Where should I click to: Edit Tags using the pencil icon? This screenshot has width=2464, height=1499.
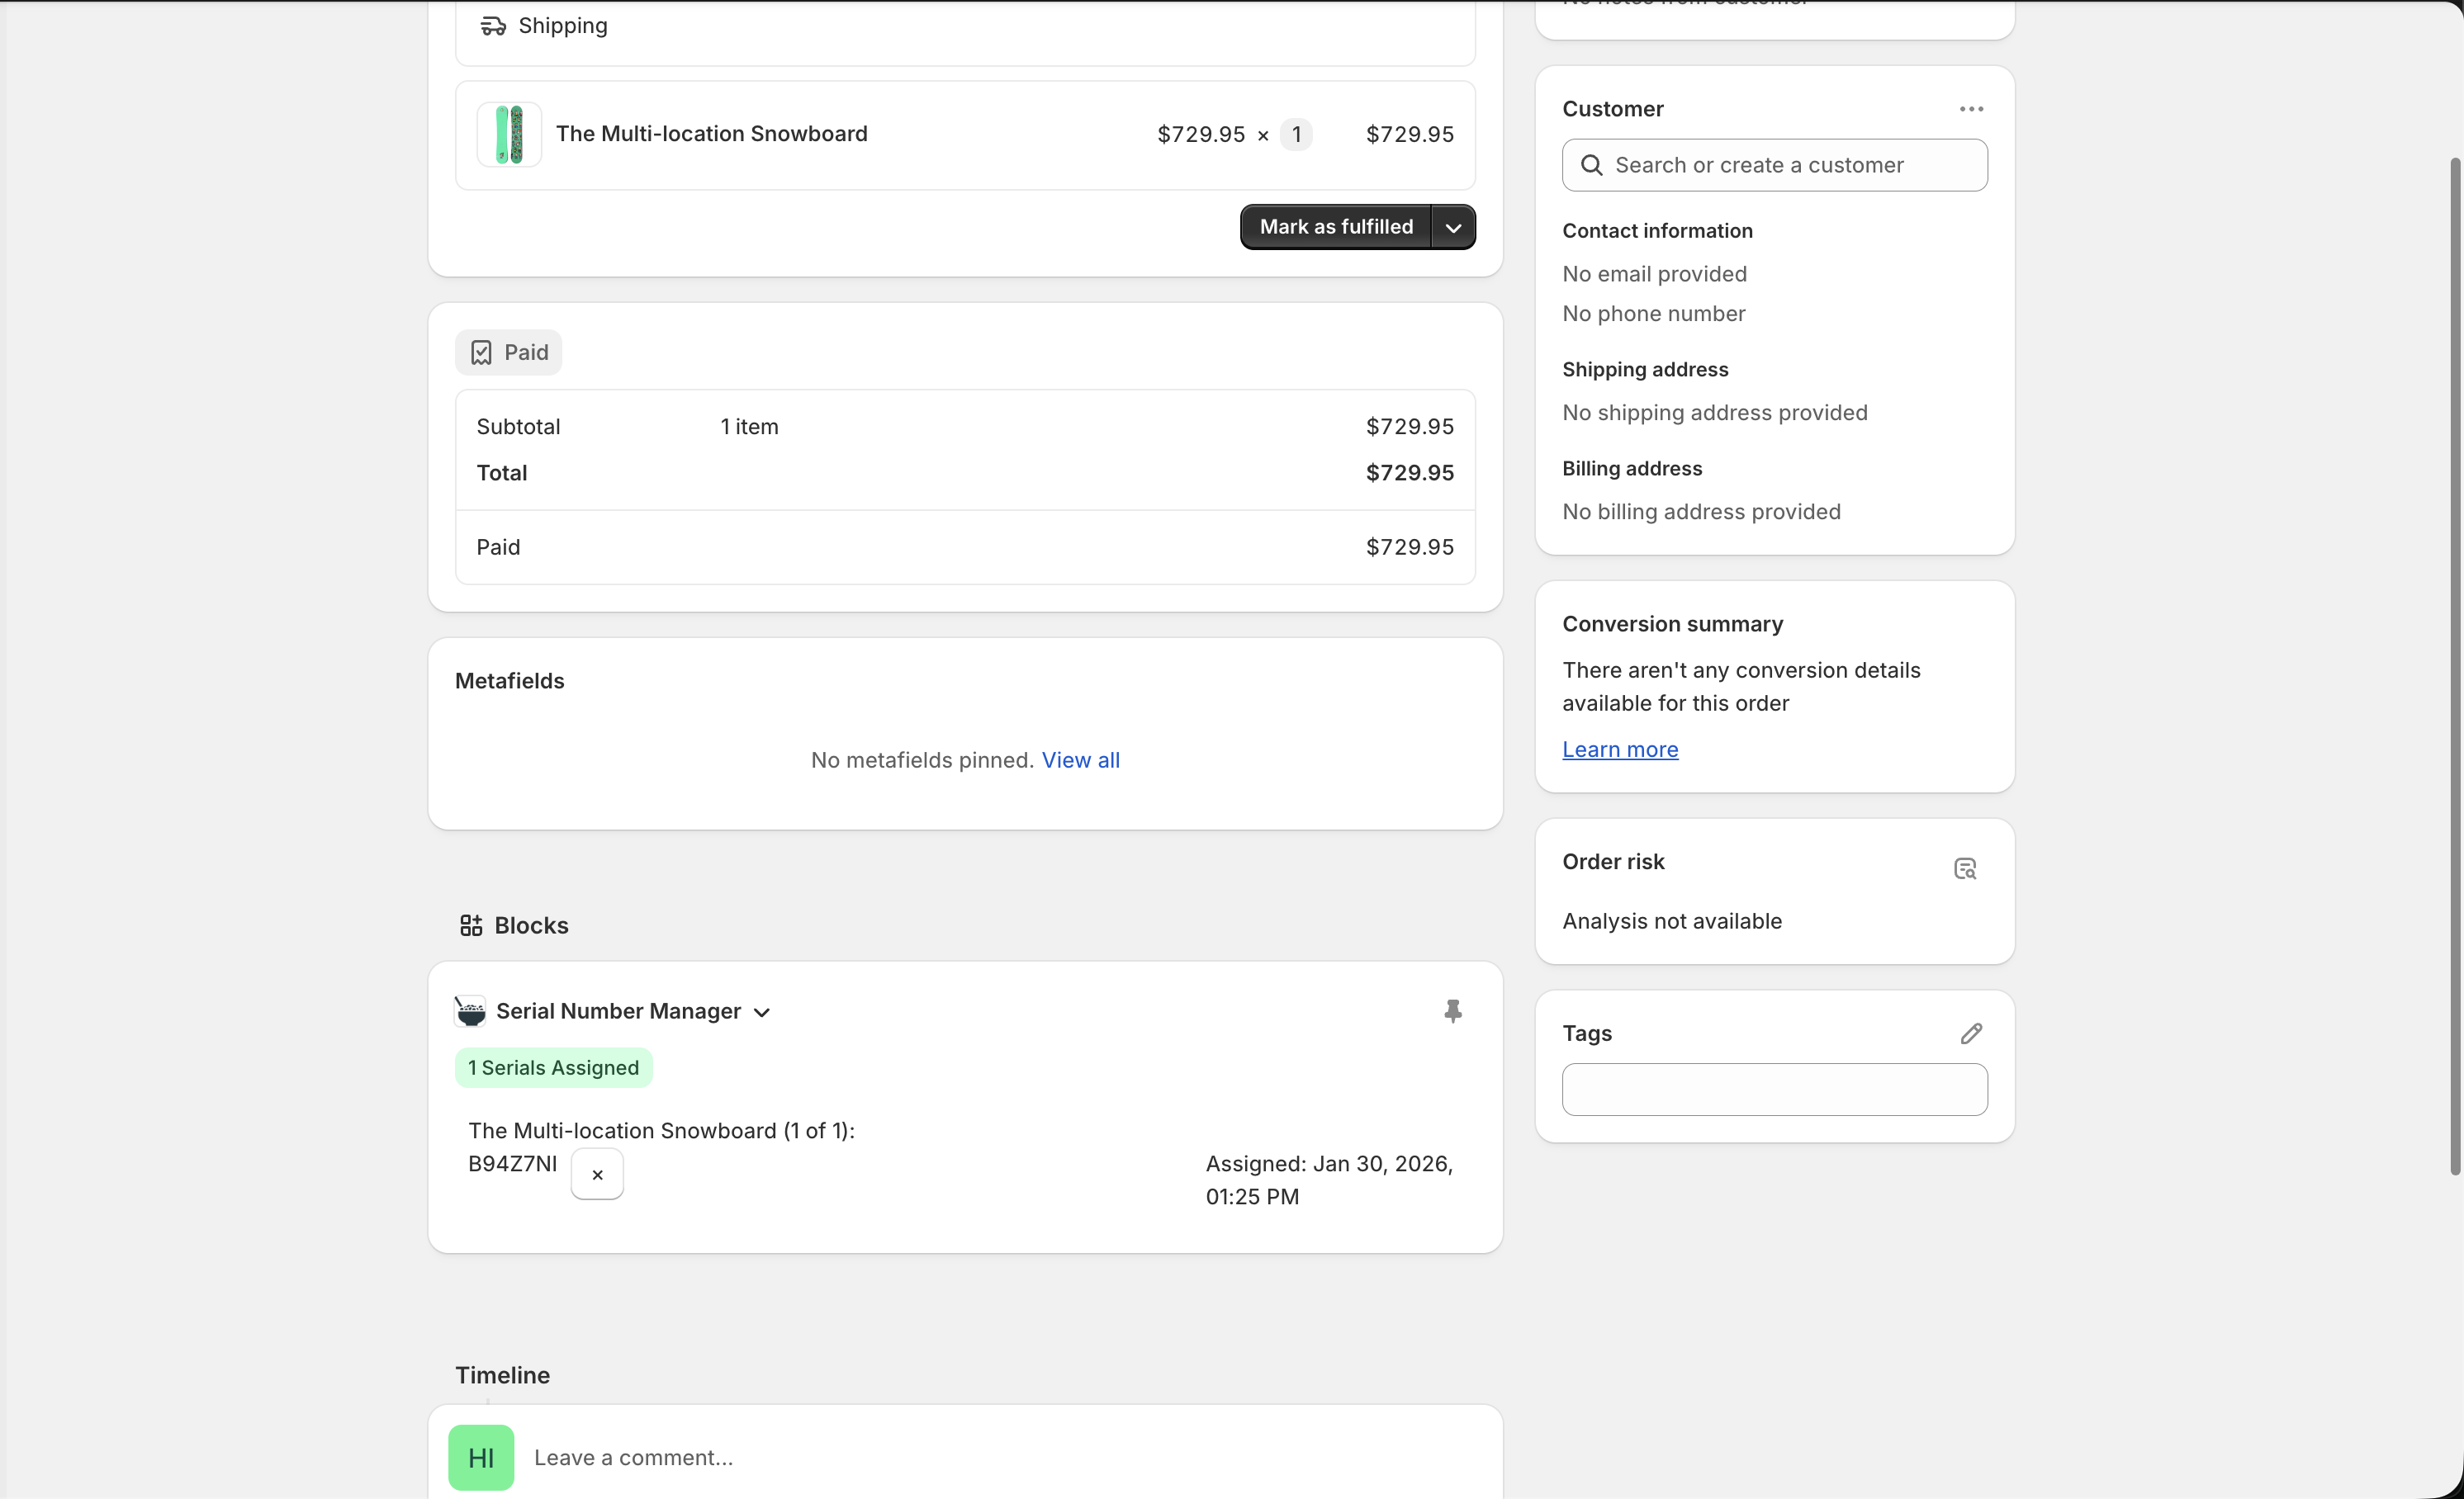(x=1970, y=1033)
